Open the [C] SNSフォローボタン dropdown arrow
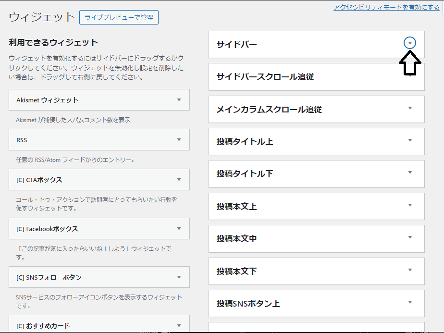The image size is (444, 333). [x=179, y=277]
